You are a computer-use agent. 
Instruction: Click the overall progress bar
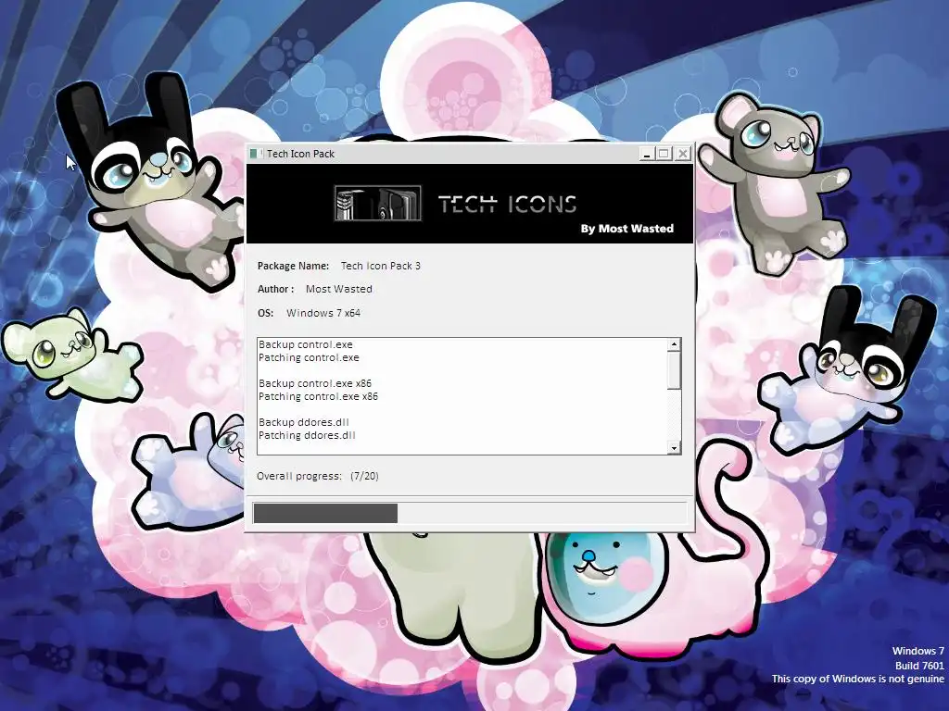click(x=470, y=513)
